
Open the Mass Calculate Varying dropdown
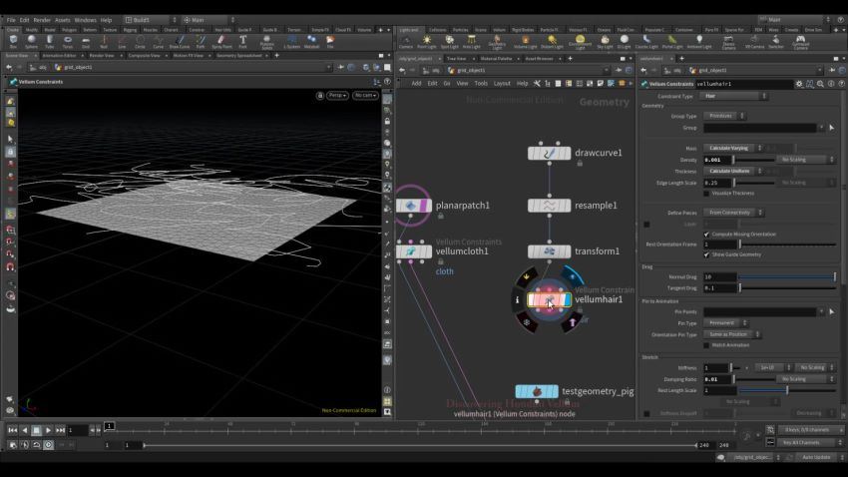(733, 148)
